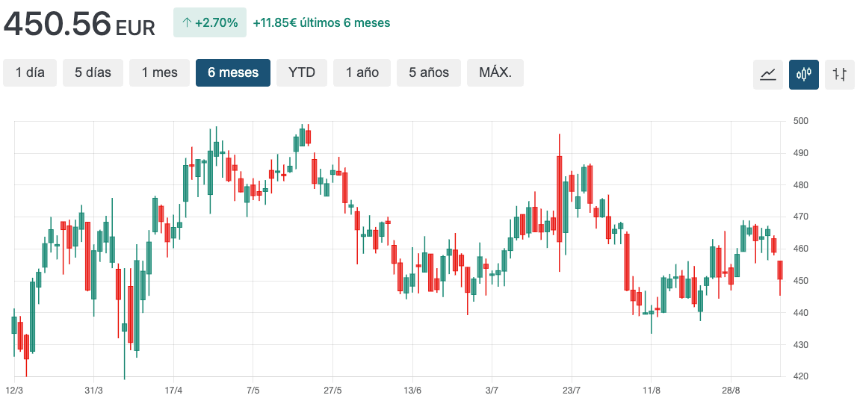
Task: Select the 1 día time range
Action: (x=30, y=72)
